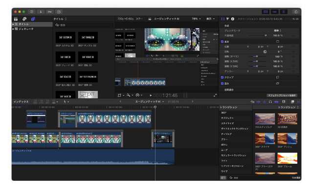Viewport: 313px width, 196px height.
Task: Open the viewer zoom 78% dropdown
Action: pos(196,19)
